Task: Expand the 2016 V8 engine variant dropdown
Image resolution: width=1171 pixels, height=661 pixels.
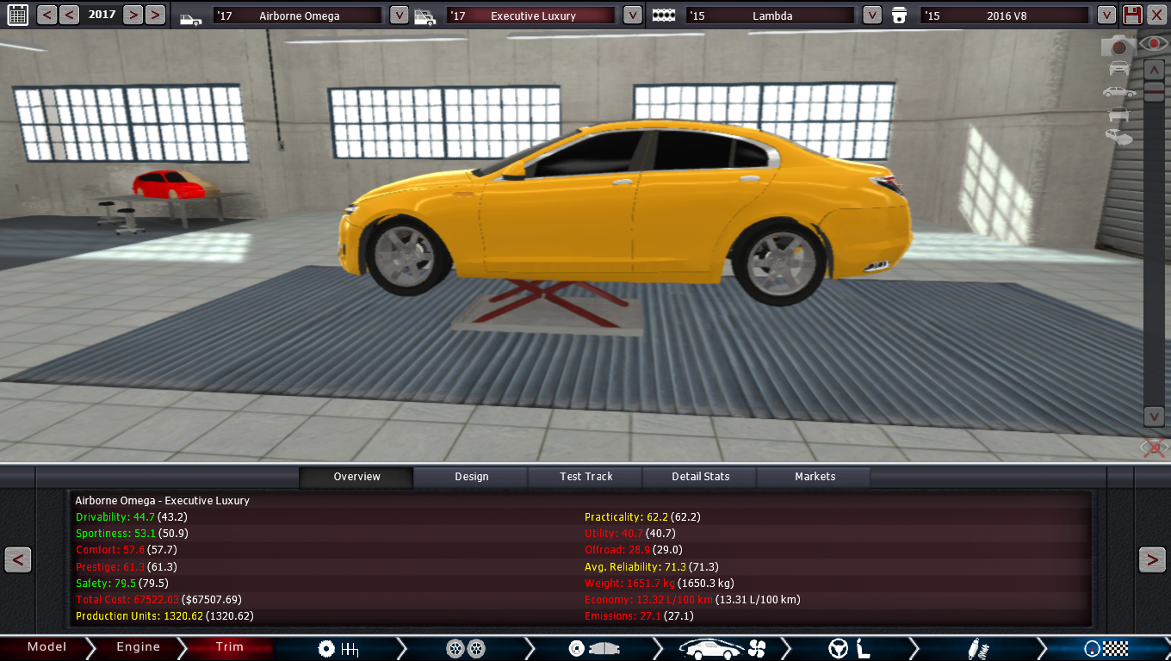Action: click(1106, 15)
